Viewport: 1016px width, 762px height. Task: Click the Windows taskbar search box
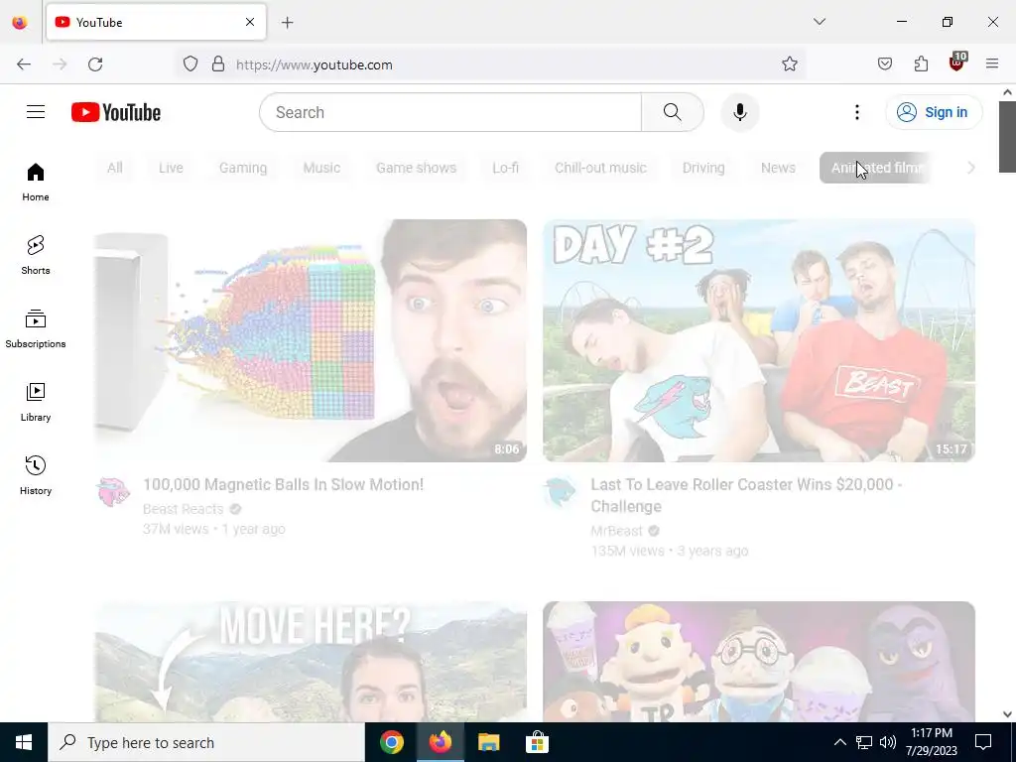(206, 742)
